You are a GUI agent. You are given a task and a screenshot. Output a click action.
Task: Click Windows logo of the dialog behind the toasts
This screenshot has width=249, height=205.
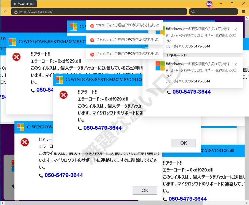74,27
